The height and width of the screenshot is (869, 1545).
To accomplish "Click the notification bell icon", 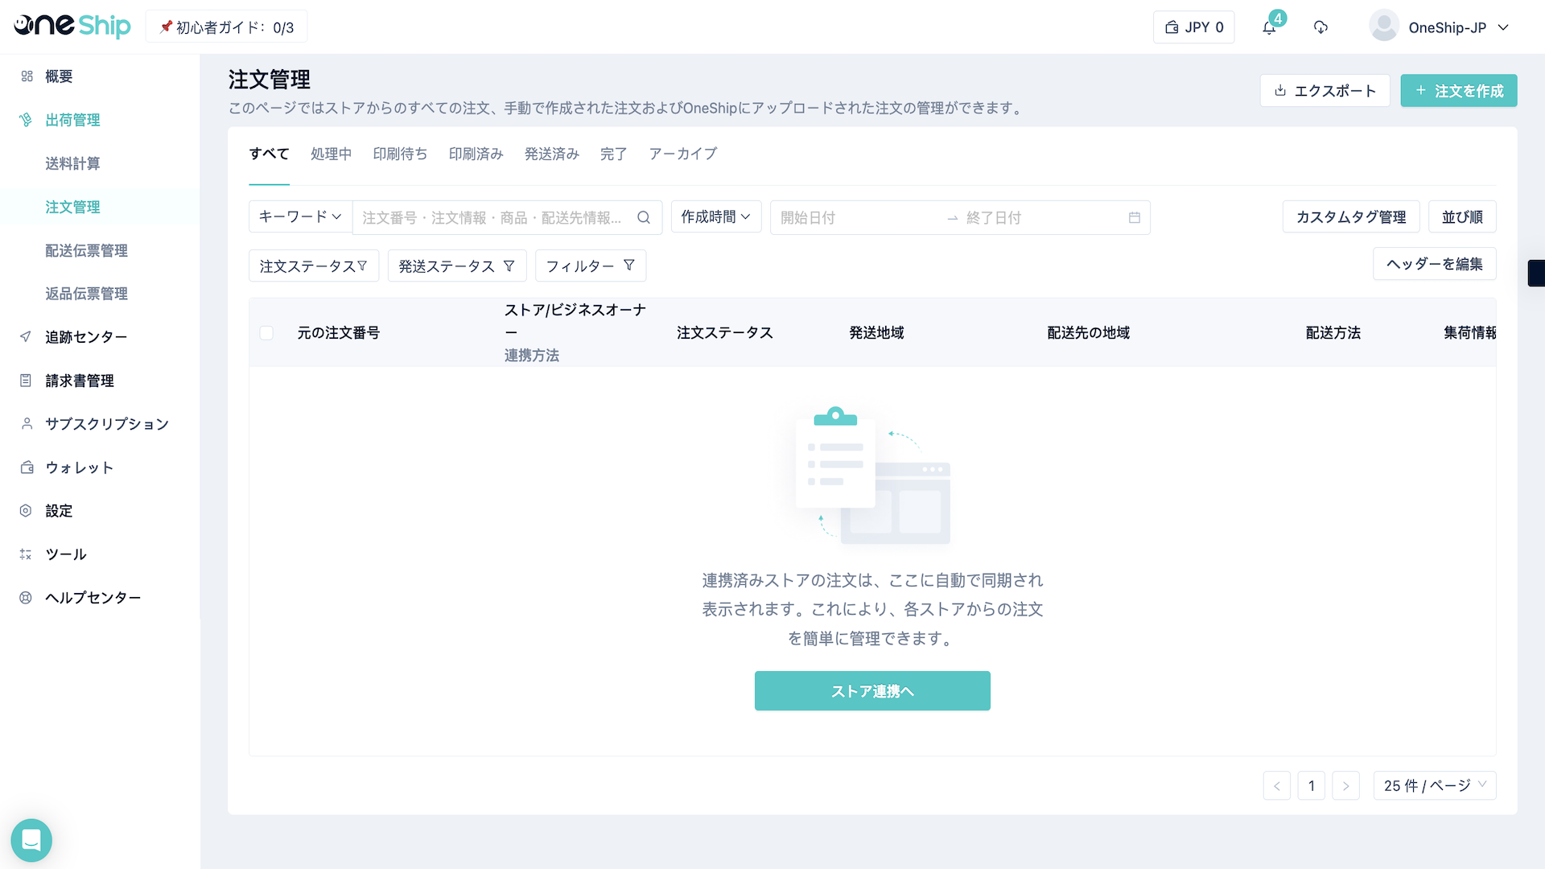I will (1269, 27).
